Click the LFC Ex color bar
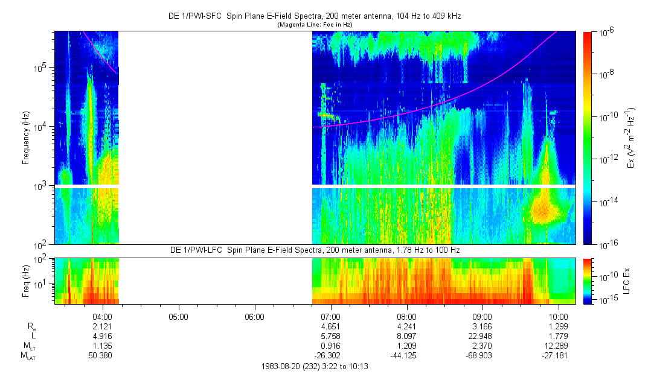Screen dimensions: 654x374 coord(588,280)
